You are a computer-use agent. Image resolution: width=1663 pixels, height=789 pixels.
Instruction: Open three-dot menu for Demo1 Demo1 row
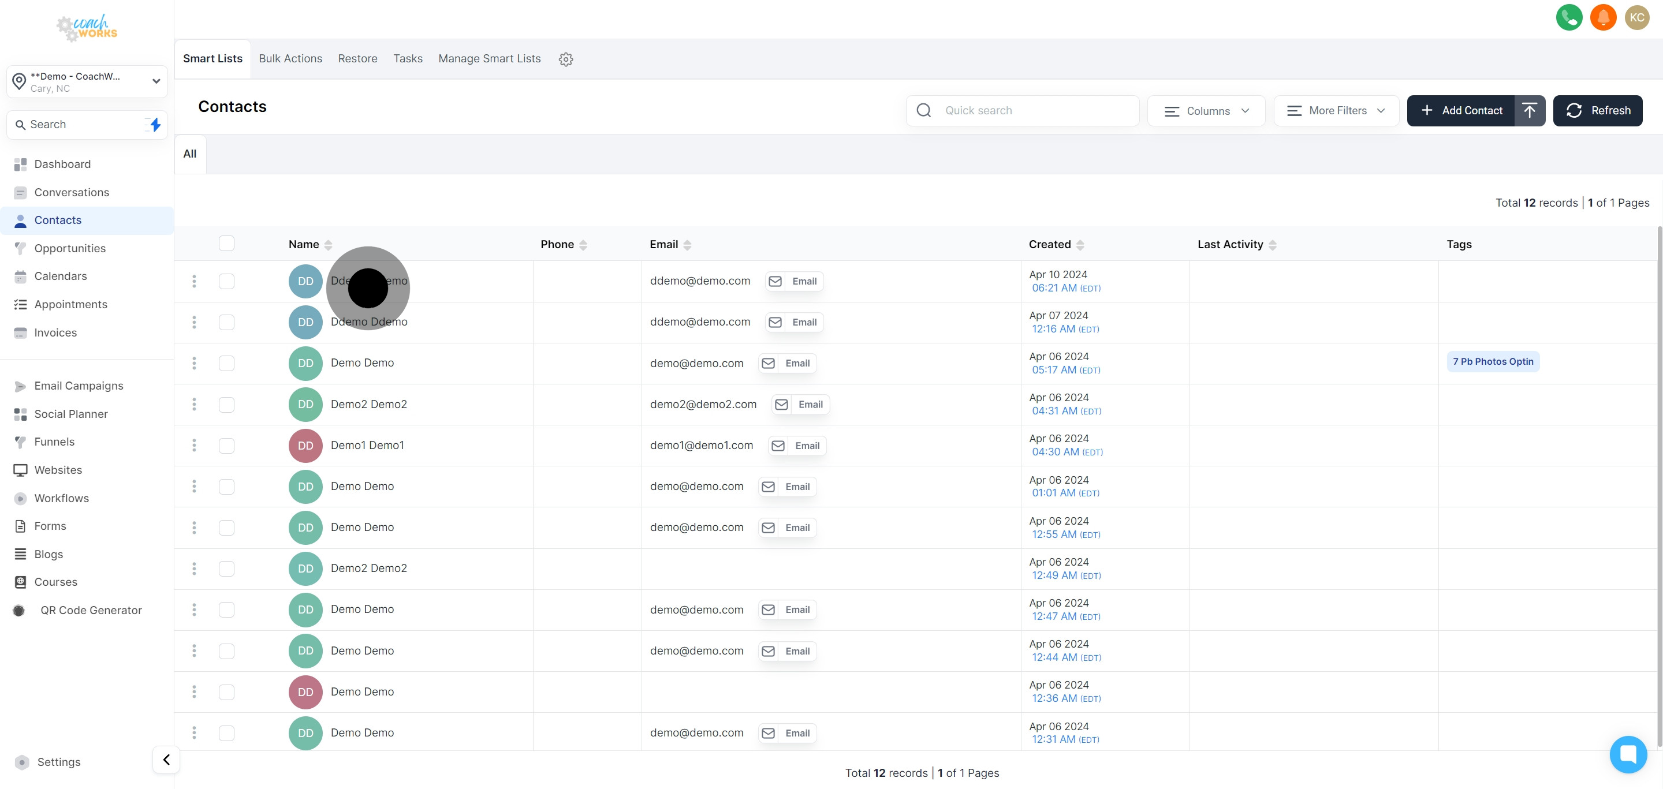tap(193, 445)
